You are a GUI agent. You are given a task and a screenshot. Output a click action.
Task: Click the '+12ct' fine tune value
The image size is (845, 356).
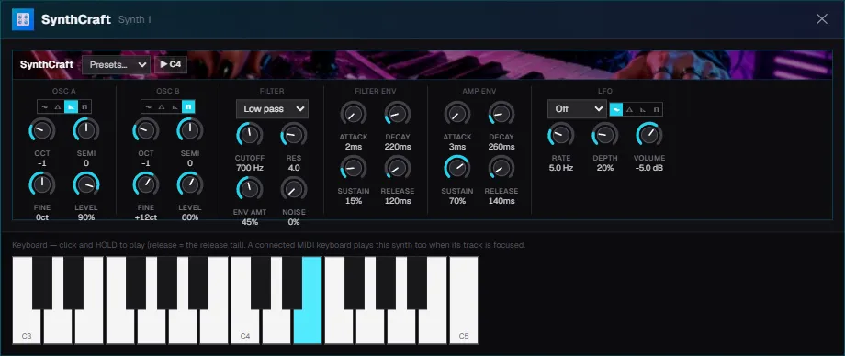point(146,217)
